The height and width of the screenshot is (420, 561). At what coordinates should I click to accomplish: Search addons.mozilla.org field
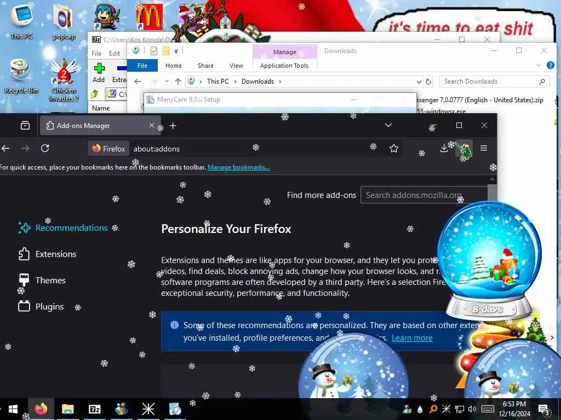point(424,195)
